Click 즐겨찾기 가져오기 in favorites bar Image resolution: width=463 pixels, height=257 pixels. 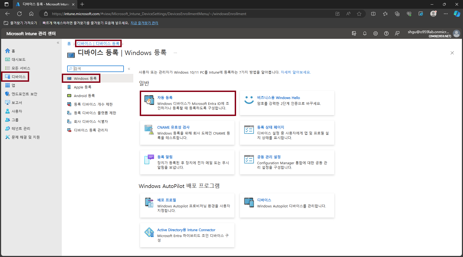[21, 23]
